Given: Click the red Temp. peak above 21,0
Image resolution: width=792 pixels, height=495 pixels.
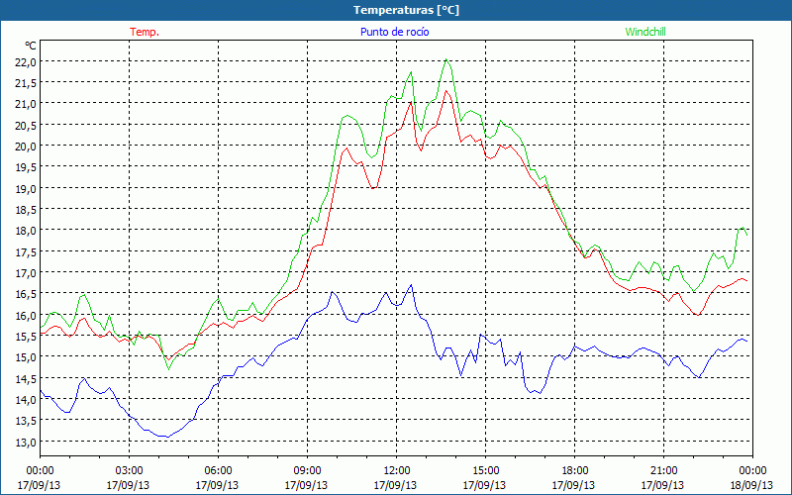Looking at the screenshot, I should [x=445, y=91].
